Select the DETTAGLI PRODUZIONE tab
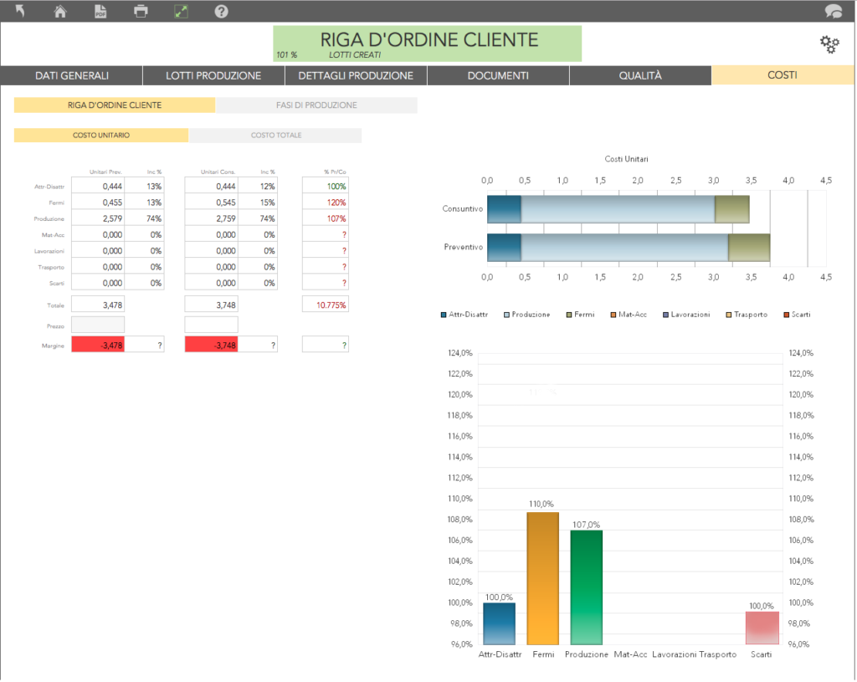 pyautogui.click(x=356, y=75)
